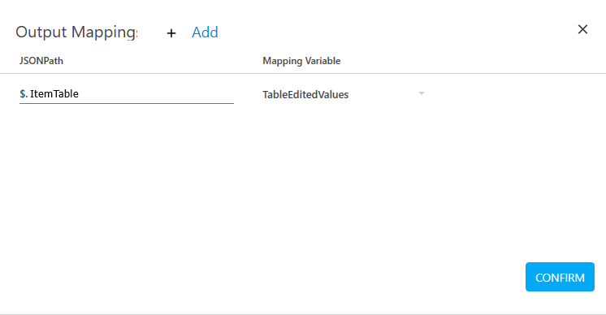
Task: Click the blue CONFIRM button
Action: pyautogui.click(x=560, y=277)
